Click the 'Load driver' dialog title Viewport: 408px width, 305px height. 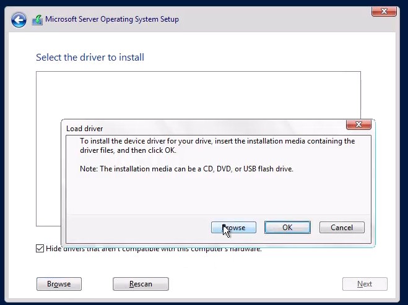point(85,129)
